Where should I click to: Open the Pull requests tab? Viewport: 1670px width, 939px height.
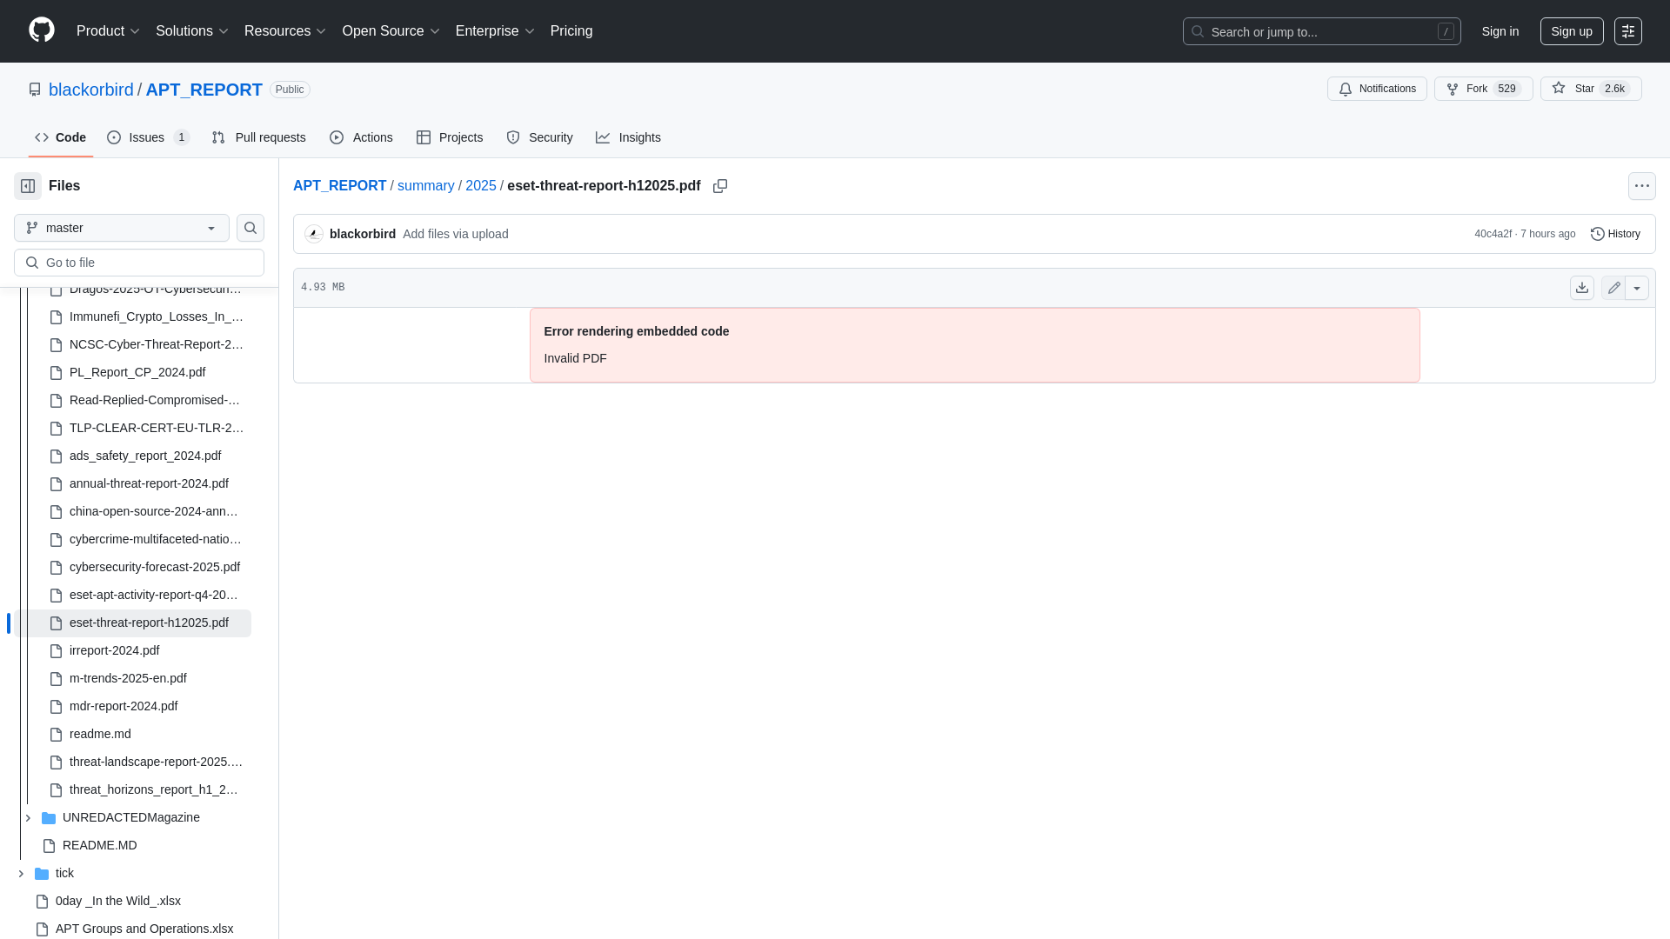[258, 137]
